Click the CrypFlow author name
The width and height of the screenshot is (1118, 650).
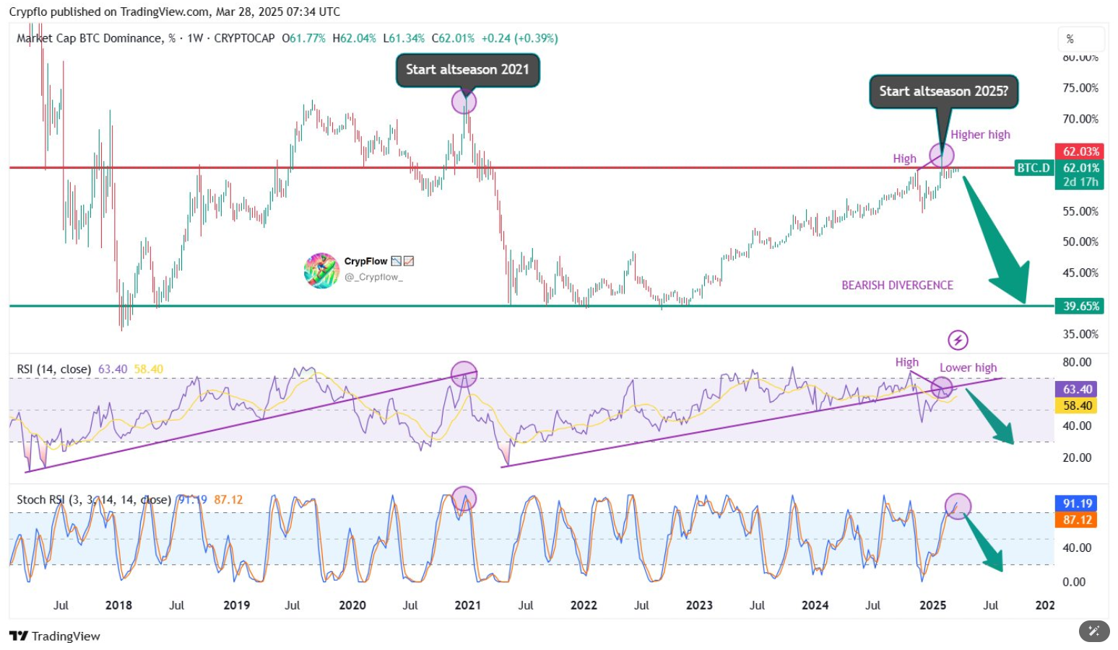365,261
